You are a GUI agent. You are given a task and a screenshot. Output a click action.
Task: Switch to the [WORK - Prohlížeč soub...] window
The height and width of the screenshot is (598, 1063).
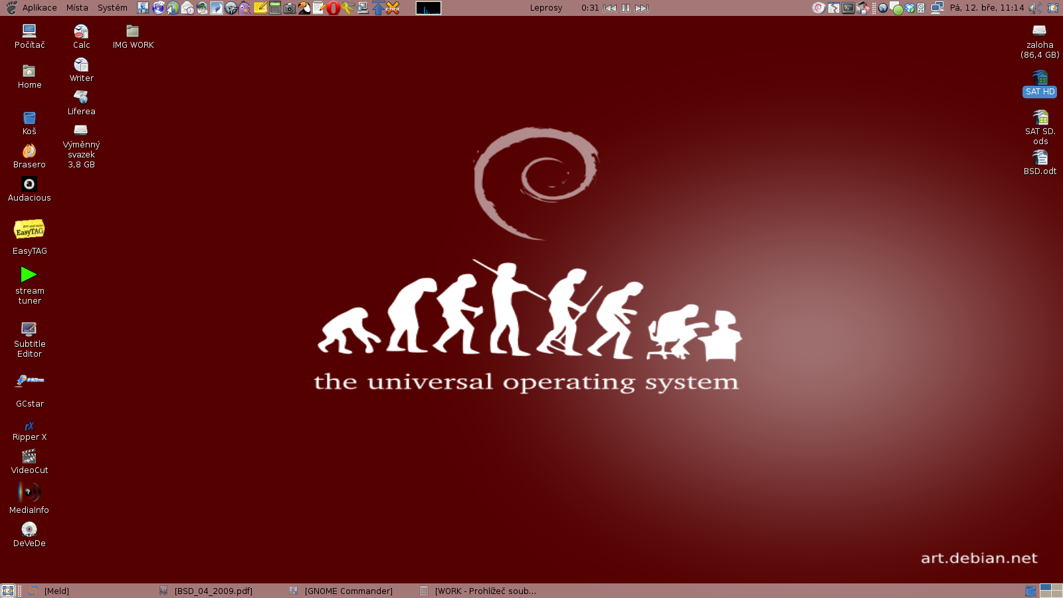point(480,591)
